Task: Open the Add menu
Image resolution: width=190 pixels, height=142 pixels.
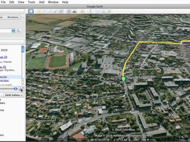Action: point(42,2)
